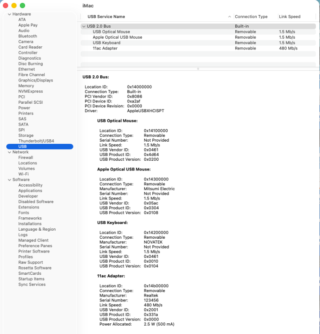Screen dimensions: 320x334
Task: Select Fibre Channel in the sidebar
Action: point(32,75)
